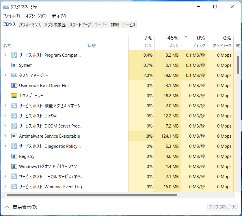Image resolution: width=242 pixels, height=216 pixels.
Task: Click the 12.2 MB memory value
Action: (171, 116)
